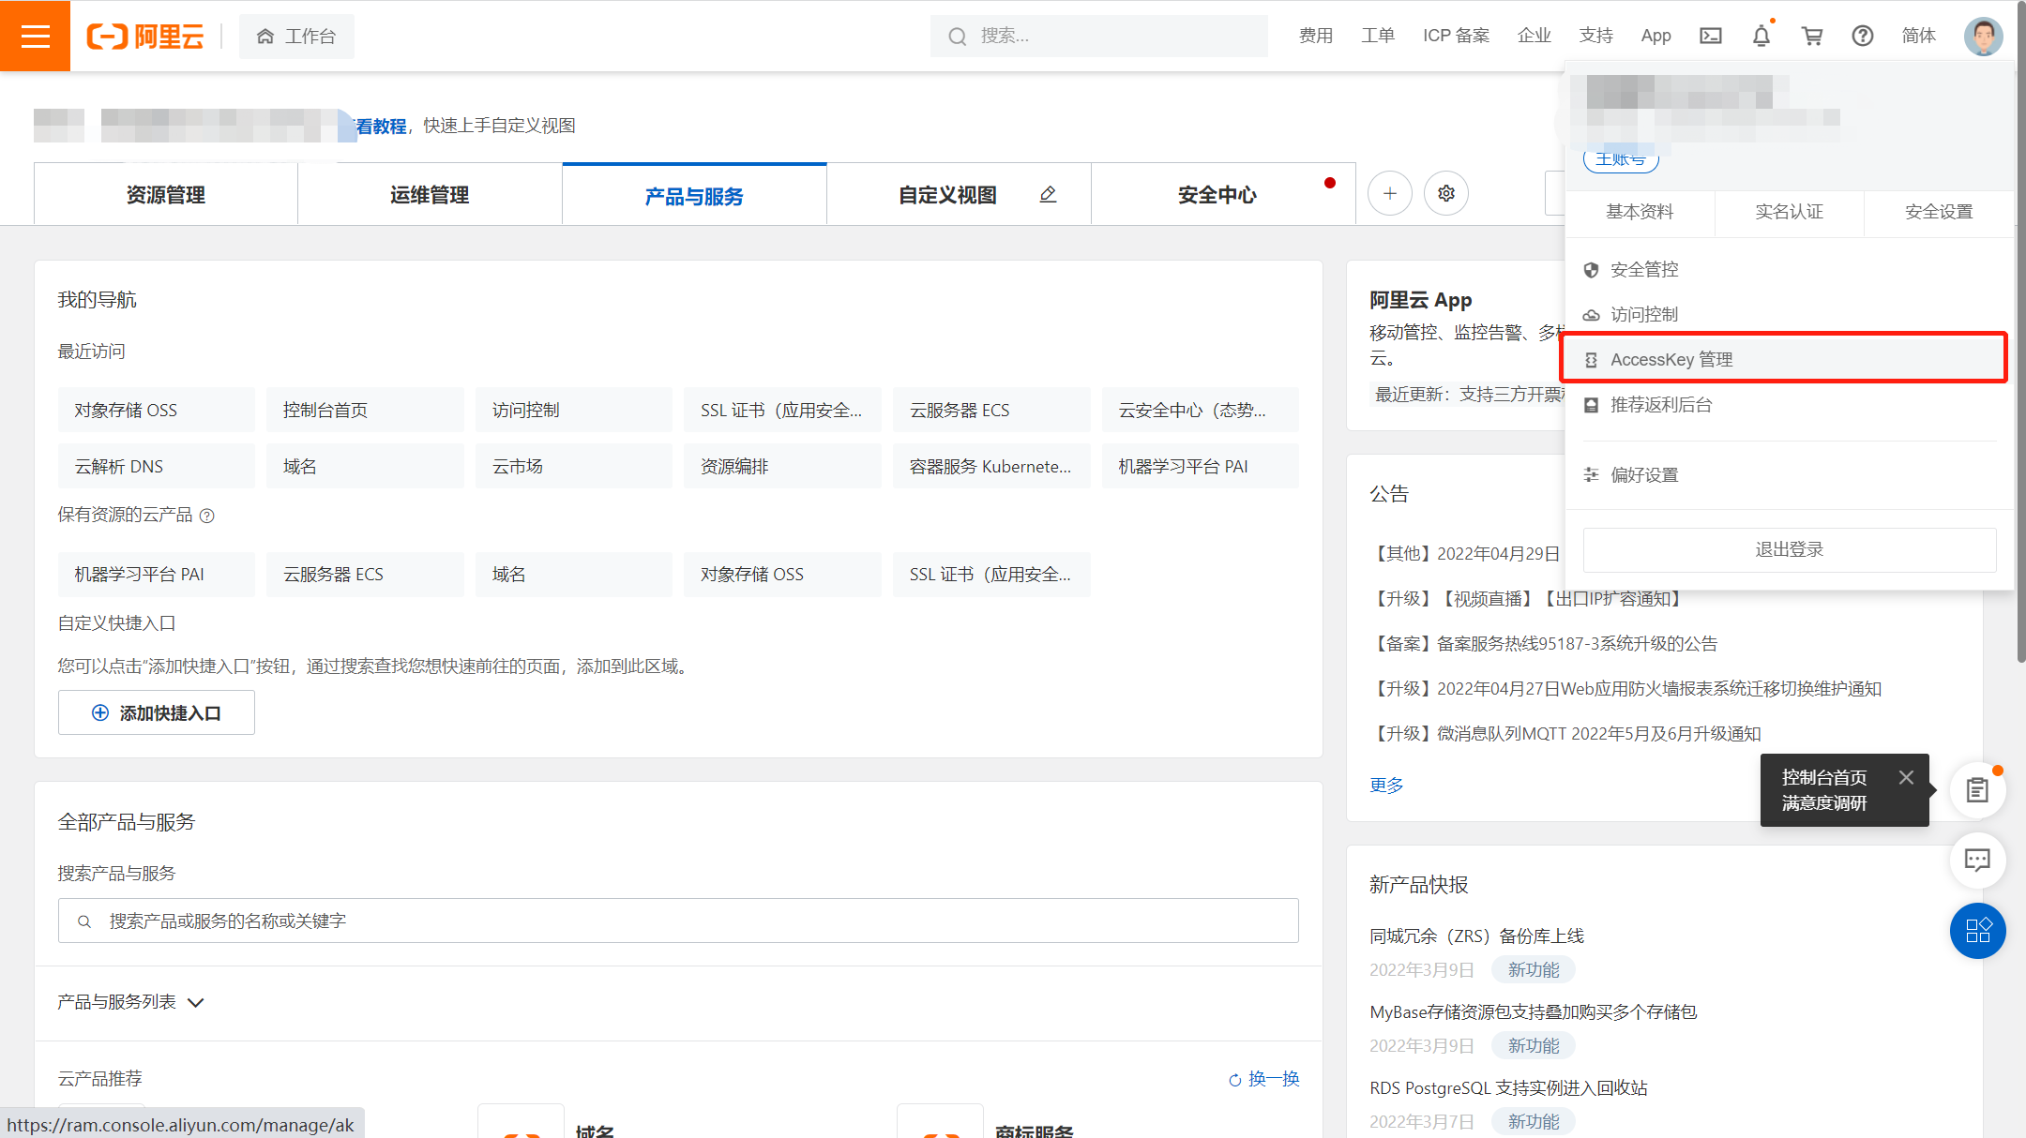This screenshot has width=2026, height=1138.
Task: Select AccessKey 管理 menu entry
Action: (x=1671, y=359)
